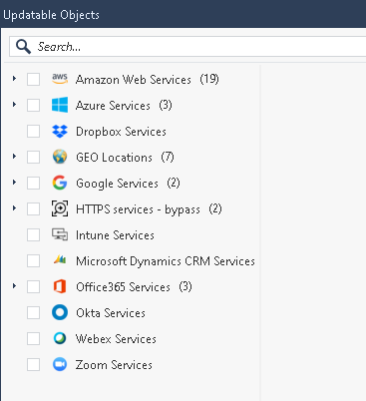Click the GEO Locations globe icon

click(60, 157)
